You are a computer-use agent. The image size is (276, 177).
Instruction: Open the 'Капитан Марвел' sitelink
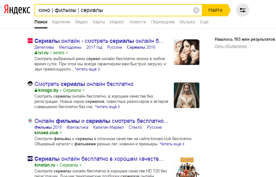click(108, 127)
